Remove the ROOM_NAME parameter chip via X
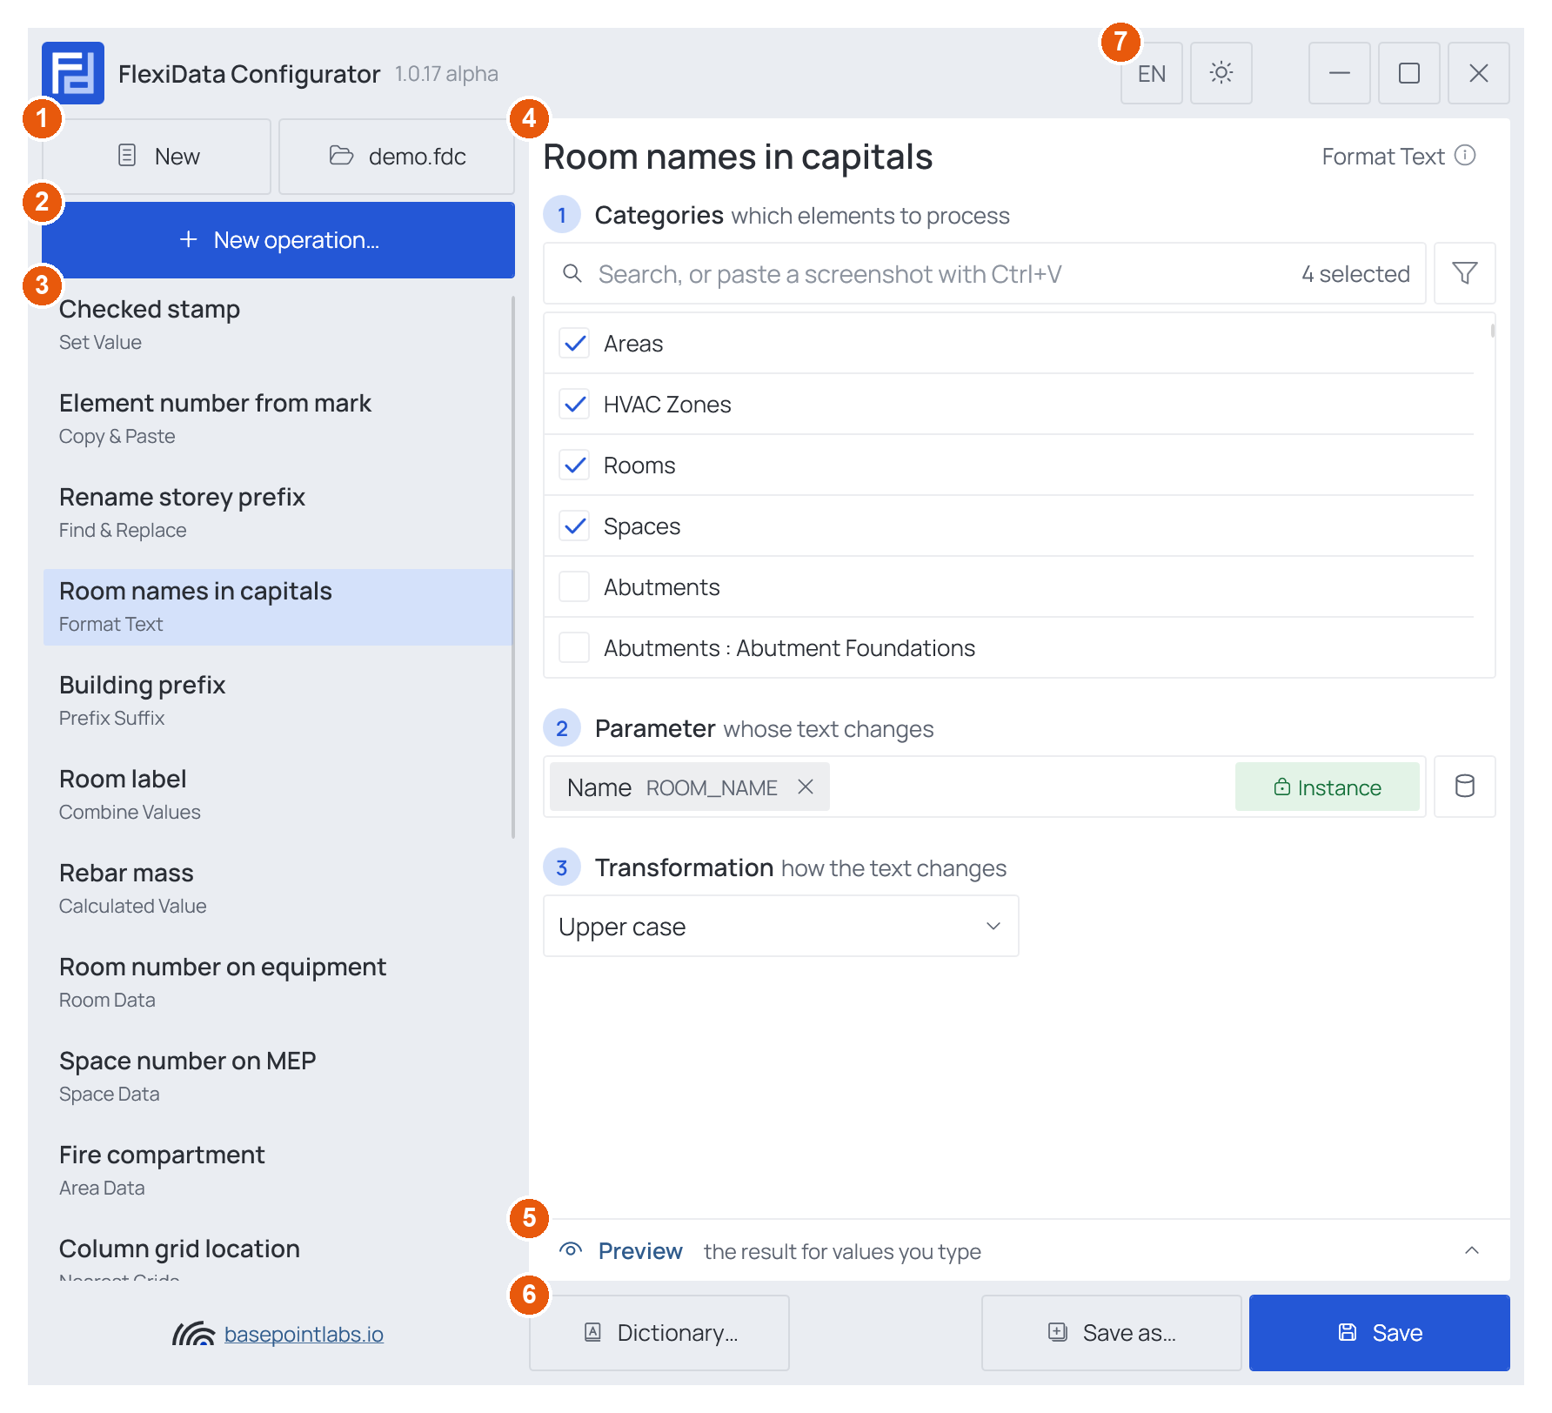 point(806,787)
